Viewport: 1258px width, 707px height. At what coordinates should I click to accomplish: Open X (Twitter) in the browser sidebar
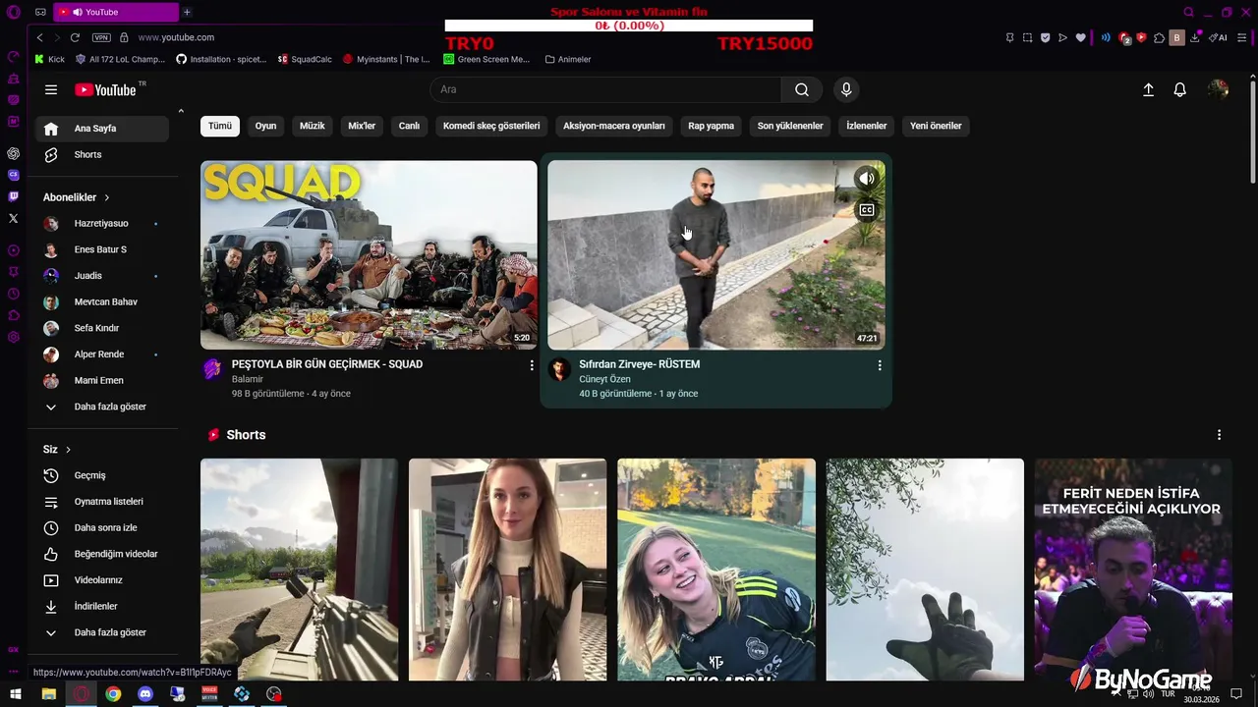[x=13, y=218]
